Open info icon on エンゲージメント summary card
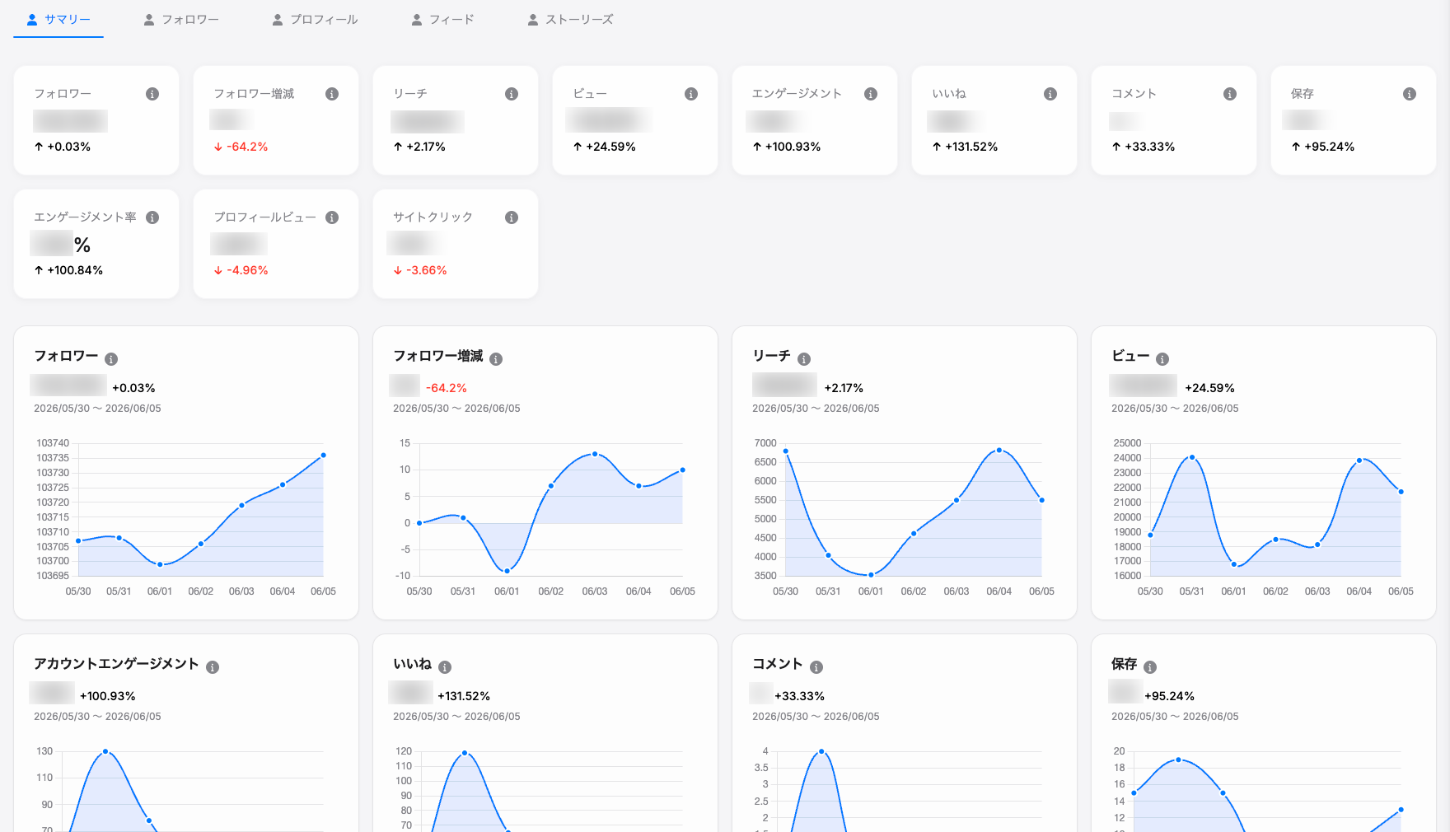 (871, 94)
